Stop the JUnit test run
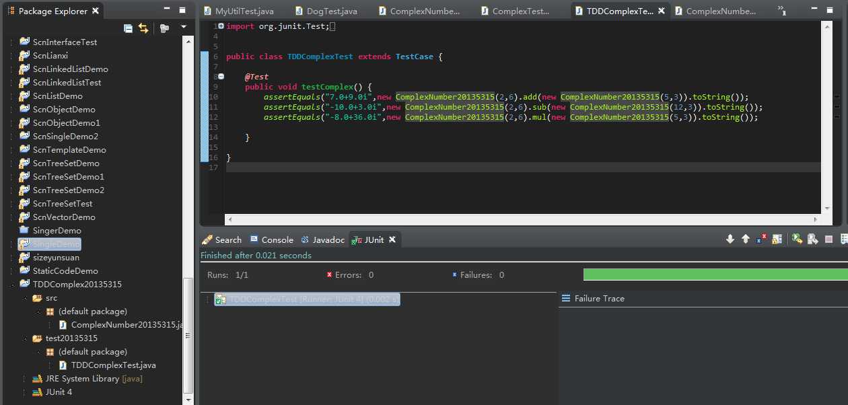The image size is (848, 405). pyautogui.click(x=828, y=239)
